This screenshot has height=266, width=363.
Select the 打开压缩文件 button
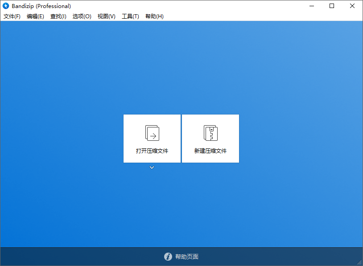(x=152, y=139)
